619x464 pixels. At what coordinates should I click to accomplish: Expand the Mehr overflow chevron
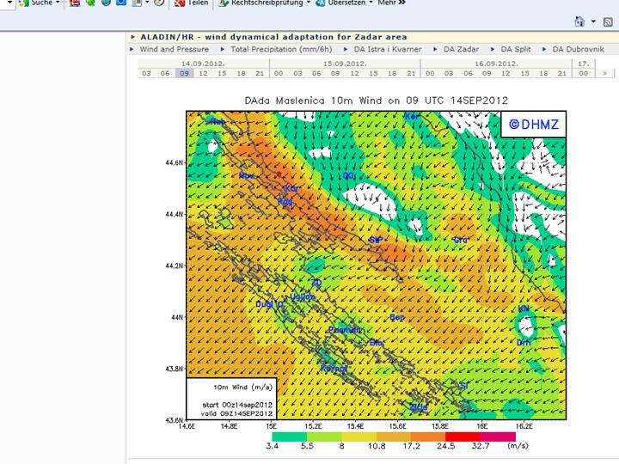click(401, 3)
